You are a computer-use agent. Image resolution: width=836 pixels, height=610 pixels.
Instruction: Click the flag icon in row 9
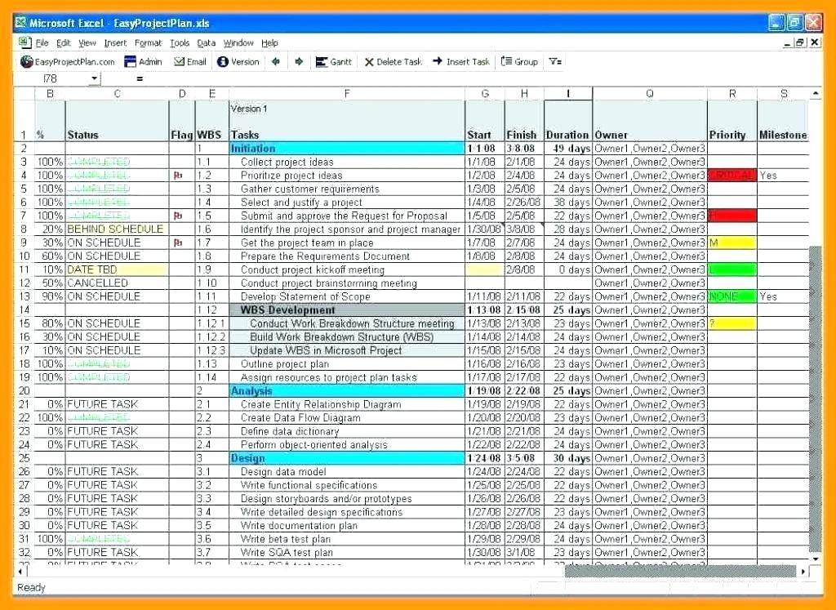(x=178, y=243)
